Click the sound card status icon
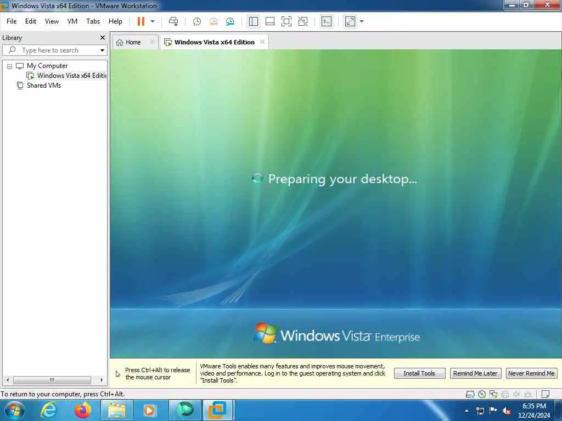 tap(516, 395)
